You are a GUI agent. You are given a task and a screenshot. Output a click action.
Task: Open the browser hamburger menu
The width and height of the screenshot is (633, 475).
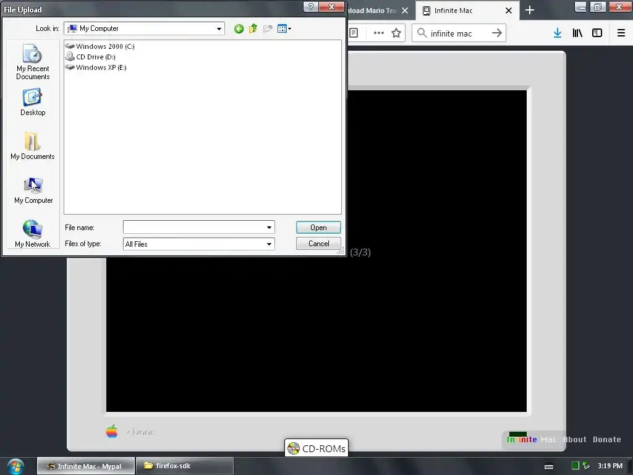tap(621, 33)
